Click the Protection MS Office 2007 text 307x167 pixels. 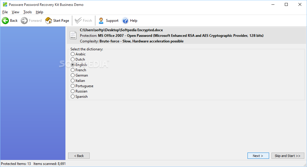[x=172, y=36]
